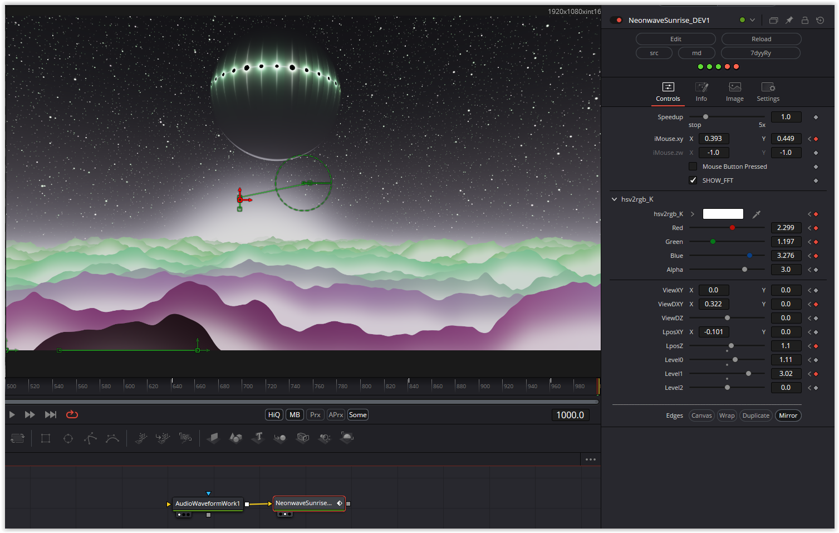Image resolution: width=839 pixels, height=533 pixels.
Task: Expand the hsv2rgb_K color swatch arrow
Action: 693,214
